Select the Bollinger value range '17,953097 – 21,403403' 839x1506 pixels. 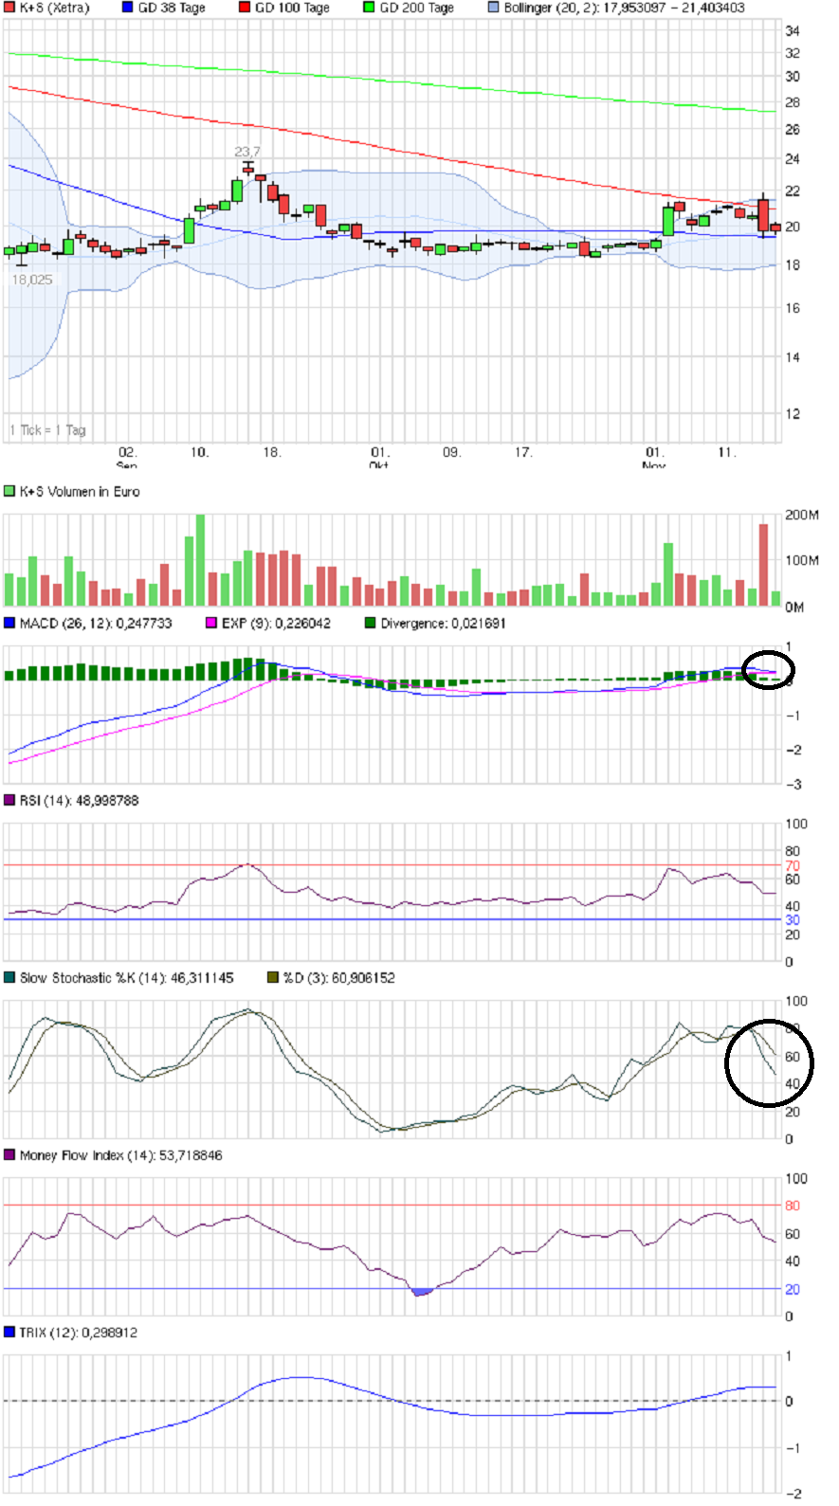(x=674, y=8)
